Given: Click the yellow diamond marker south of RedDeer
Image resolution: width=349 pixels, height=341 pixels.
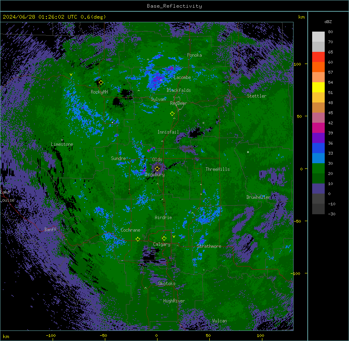Looking at the screenshot, I should 172,114.
